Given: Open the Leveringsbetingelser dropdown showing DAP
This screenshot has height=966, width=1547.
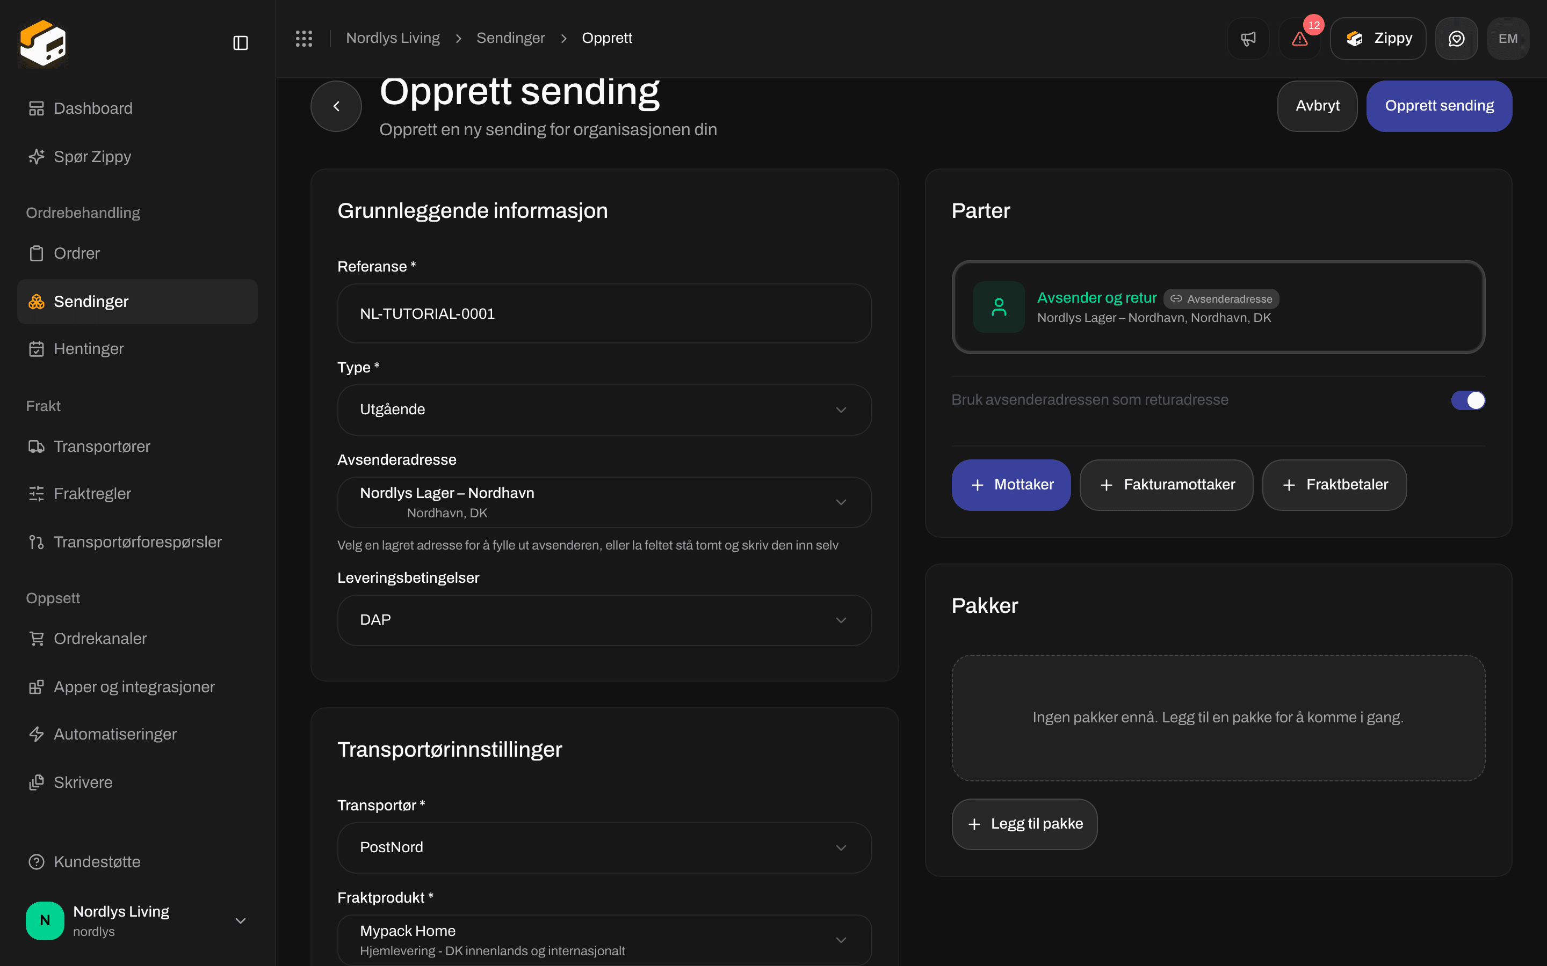Looking at the screenshot, I should (604, 620).
